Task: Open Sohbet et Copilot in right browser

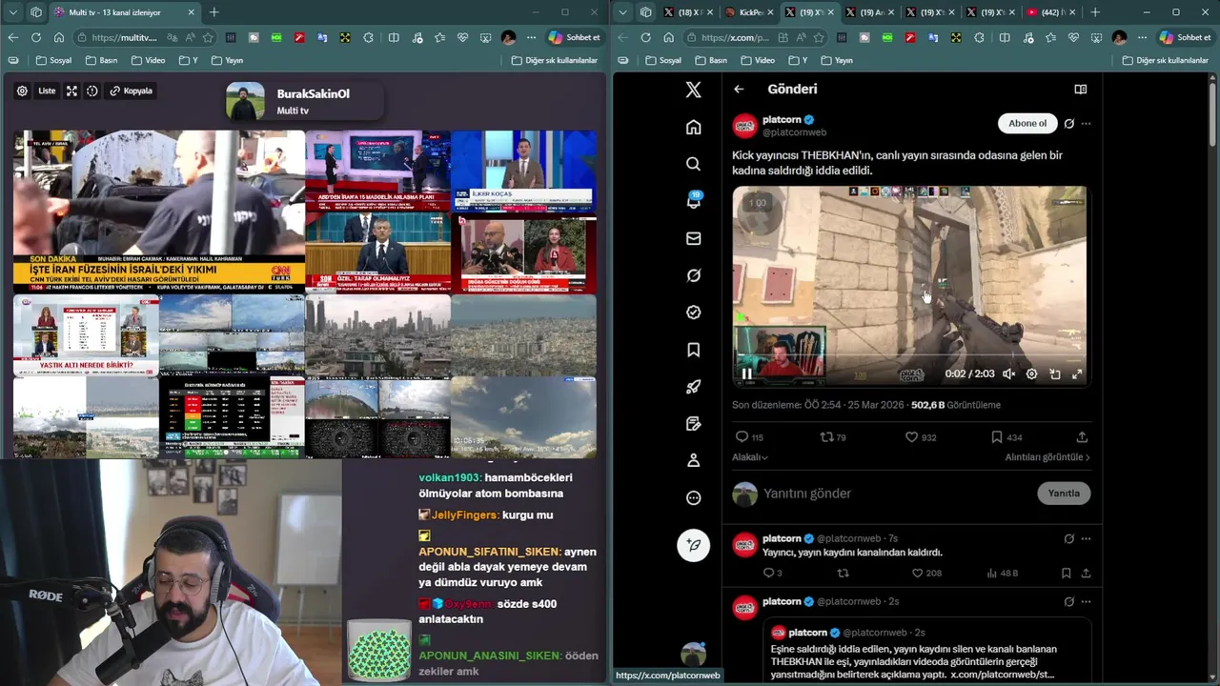Action: point(1185,37)
